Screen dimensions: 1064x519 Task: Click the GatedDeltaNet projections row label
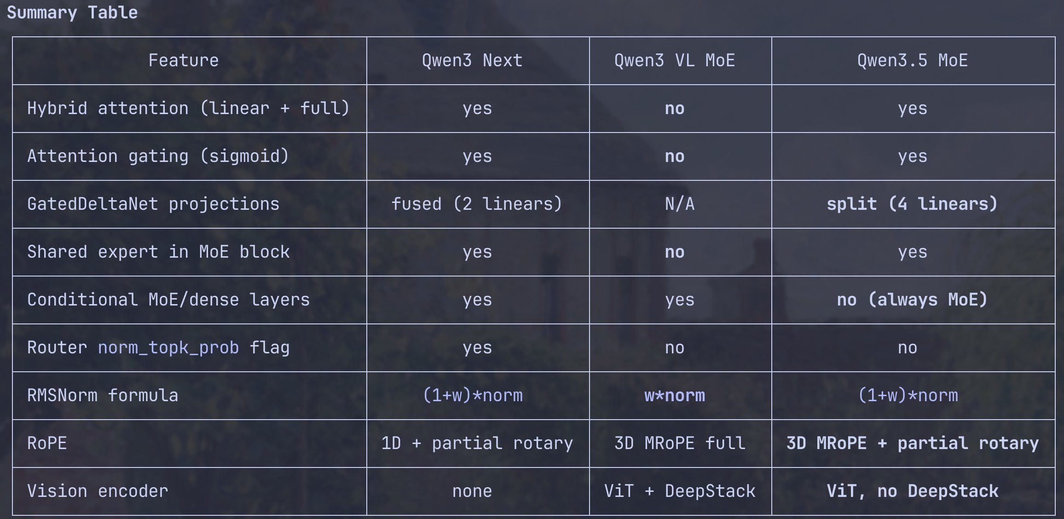tap(153, 204)
